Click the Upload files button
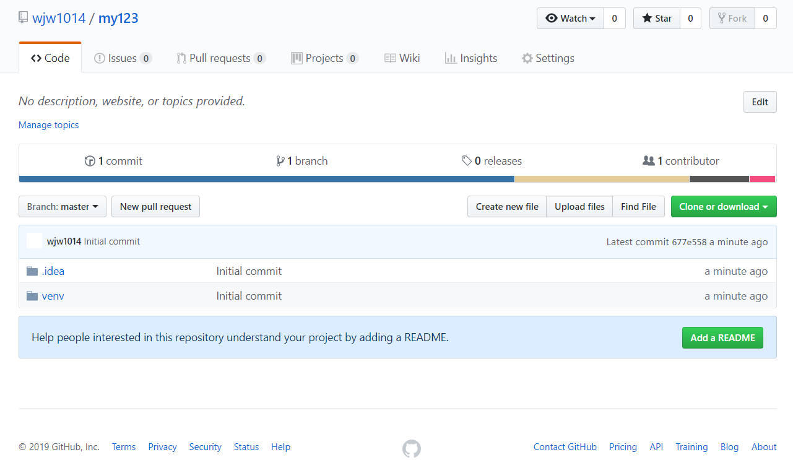Image resolution: width=793 pixels, height=460 pixels. [x=579, y=207]
